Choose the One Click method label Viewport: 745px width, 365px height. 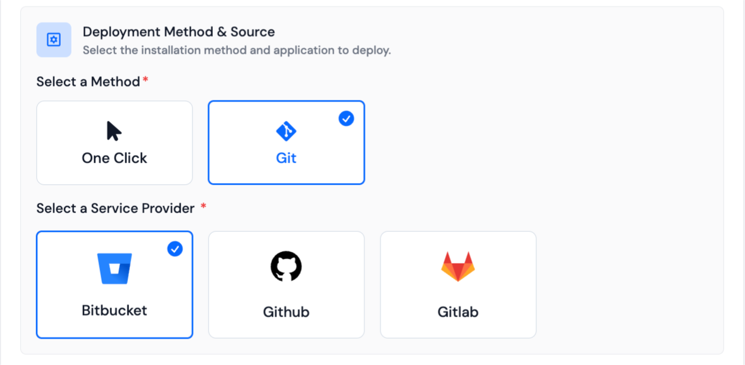pos(114,158)
